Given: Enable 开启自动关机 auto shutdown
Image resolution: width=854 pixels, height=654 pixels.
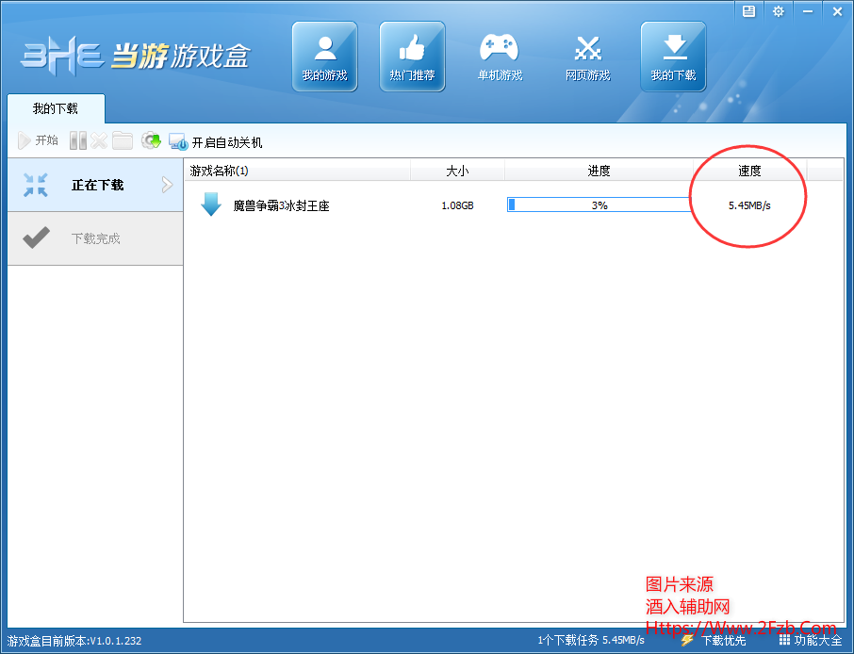Looking at the screenshot, I should point(216,142).
